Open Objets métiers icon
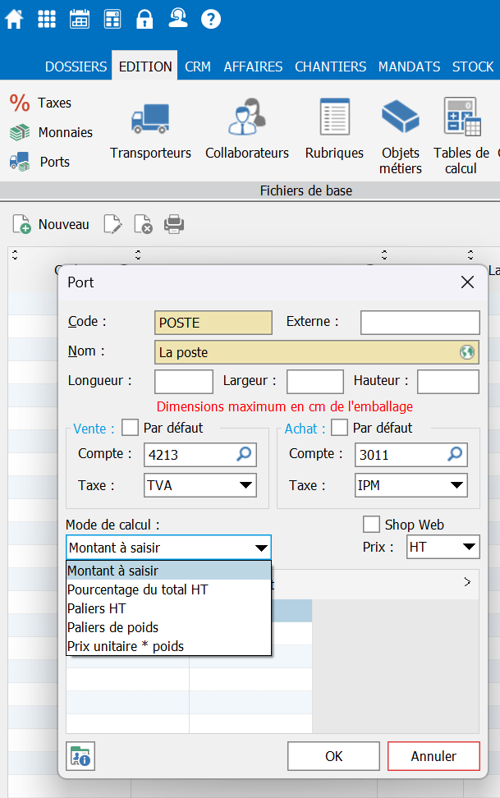 click(x=400, y=119)
